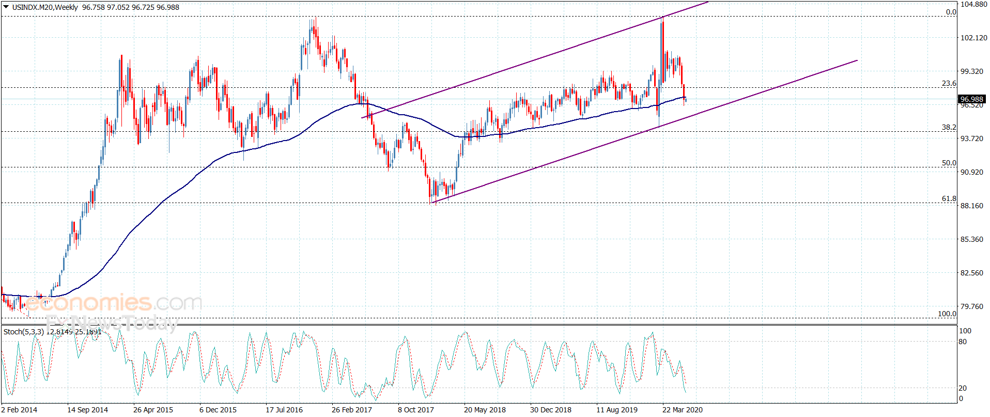Screen dimensions: 990x417
Task: Select the 23.6 Fibonacci level label
Action: [x=949, y=83]
